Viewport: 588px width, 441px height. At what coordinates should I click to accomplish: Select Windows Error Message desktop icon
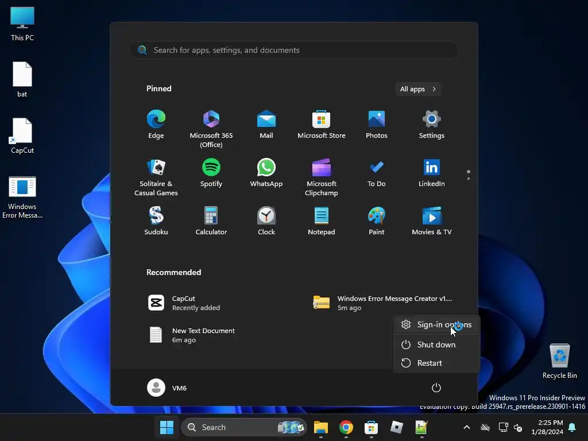[x=22, y=198]
